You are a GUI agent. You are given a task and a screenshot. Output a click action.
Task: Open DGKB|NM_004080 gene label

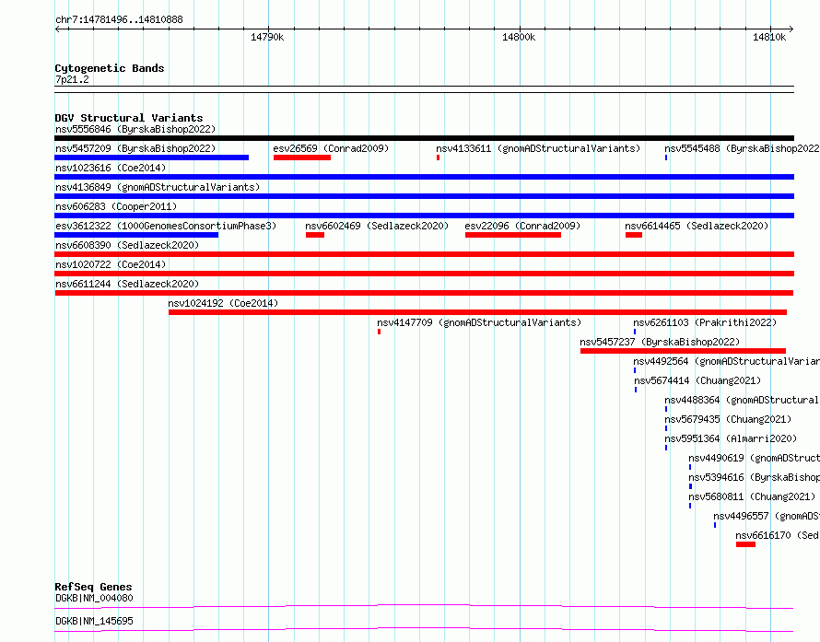94,598
